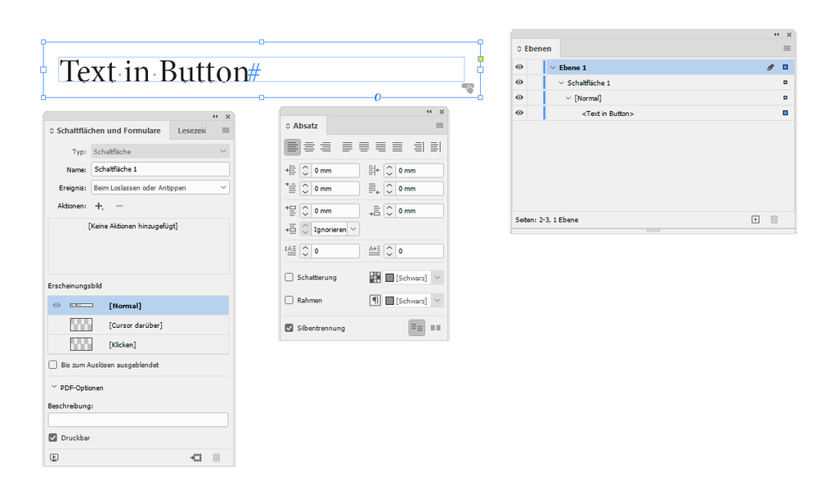Align paragraph towards spine

(x=419, y=147)
